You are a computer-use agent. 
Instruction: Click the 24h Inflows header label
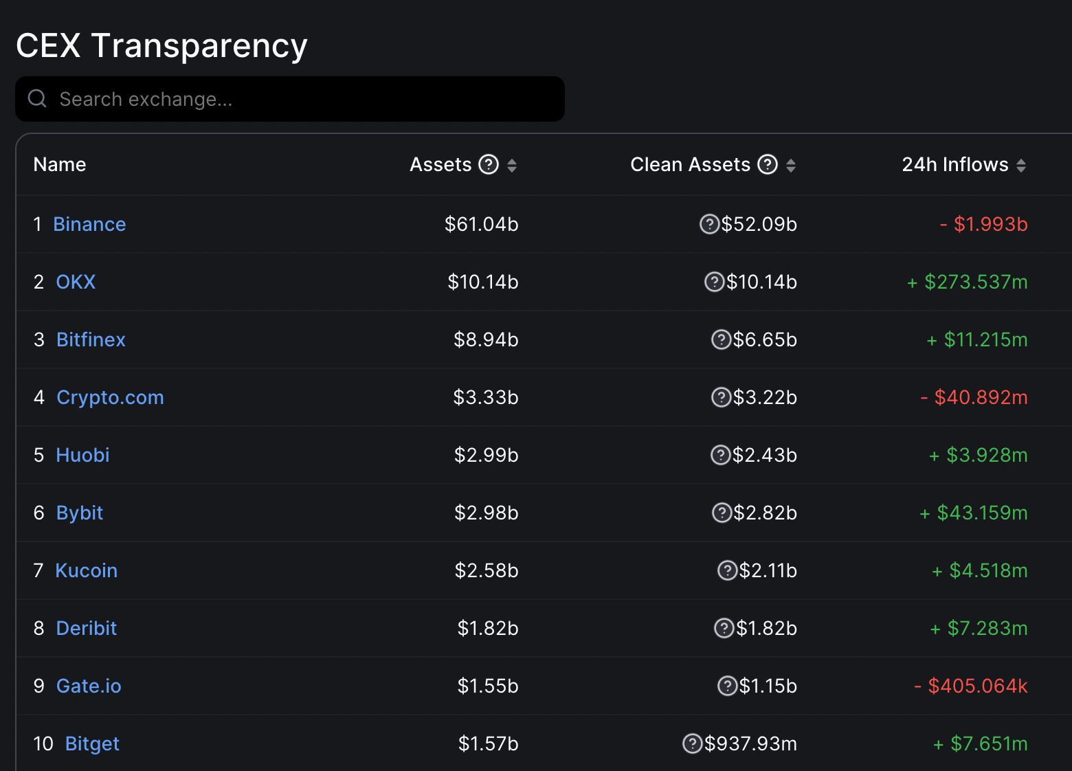(x=955, y=164)
